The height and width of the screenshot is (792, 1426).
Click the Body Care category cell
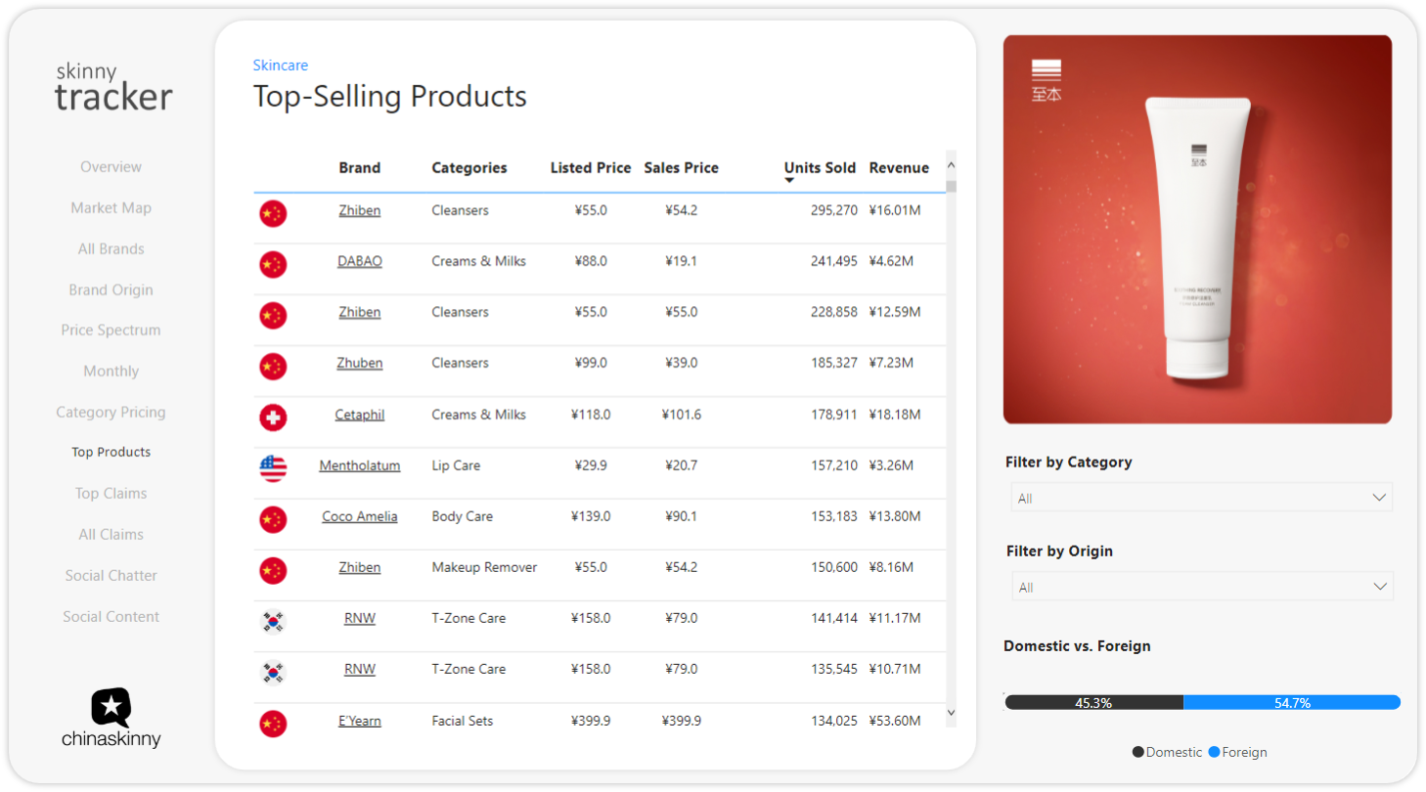coord(463,516)
